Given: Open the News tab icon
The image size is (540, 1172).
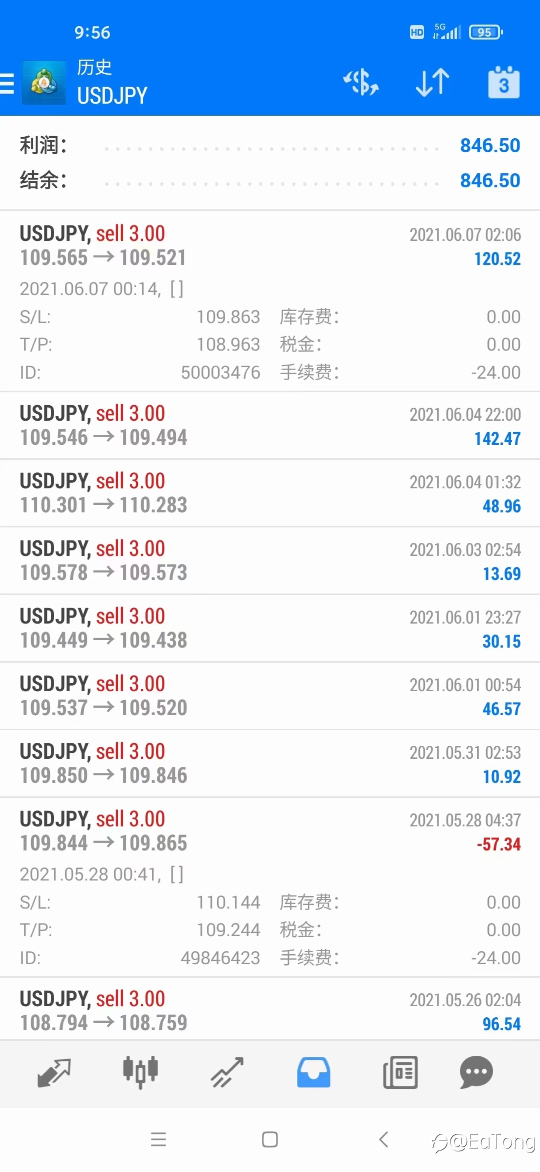Looking at the screenshot, I should tap(400, 1072).
